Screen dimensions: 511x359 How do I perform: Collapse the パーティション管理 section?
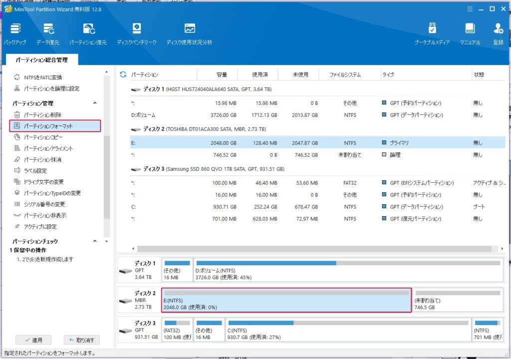pyautogui.click(x=95, y=103)
